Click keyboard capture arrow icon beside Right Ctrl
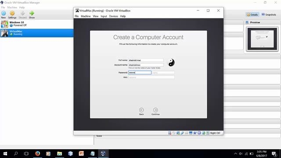The image size is (281, 158). (x=208, y=133)
